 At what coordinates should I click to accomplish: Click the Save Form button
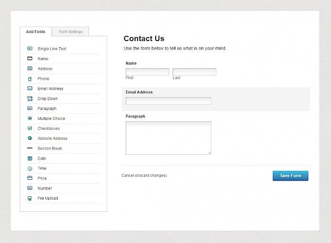[x=290, y=176]
